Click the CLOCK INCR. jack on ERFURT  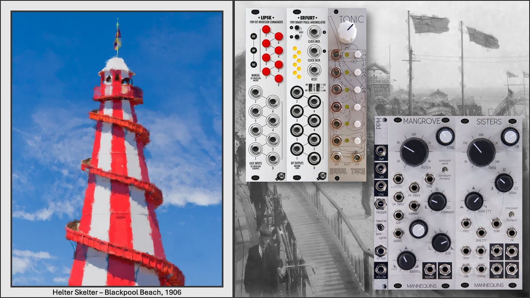(314, 32)
